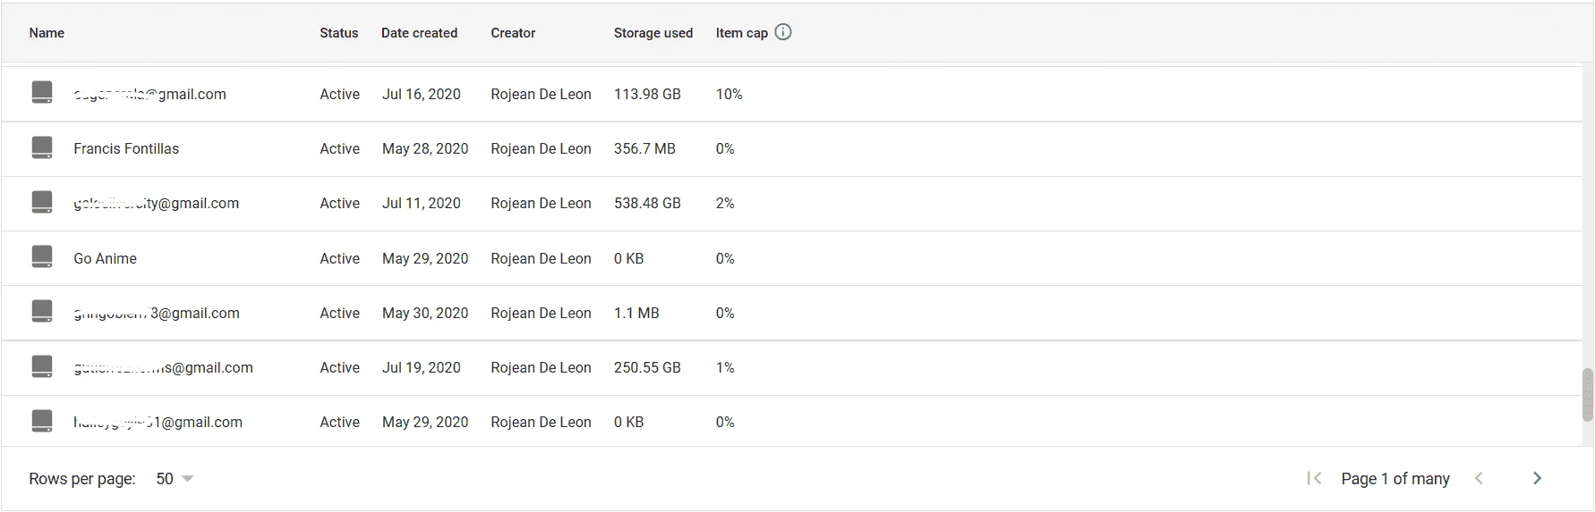Open the Go Anime drive name
1595x512 pixels.
point(106,258)
